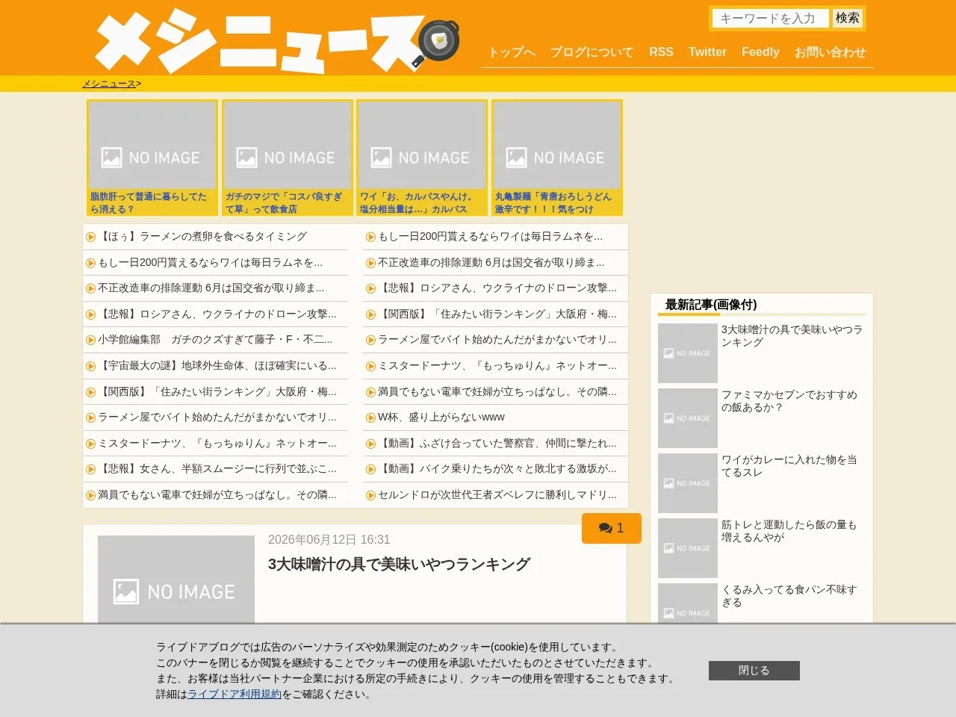This screenshot has width=956, height=717.
Task: Open セルンドロが次世代王者ズベレフに勝利 article
Action: pyautogui.click(x=497, y=494)
